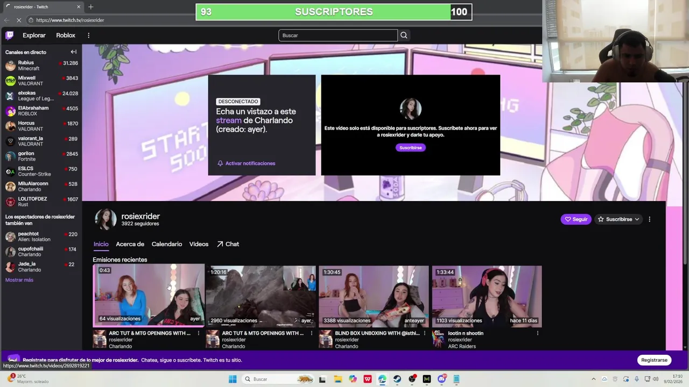Click the 'Emisiones recientes' heading

point(120,260)
